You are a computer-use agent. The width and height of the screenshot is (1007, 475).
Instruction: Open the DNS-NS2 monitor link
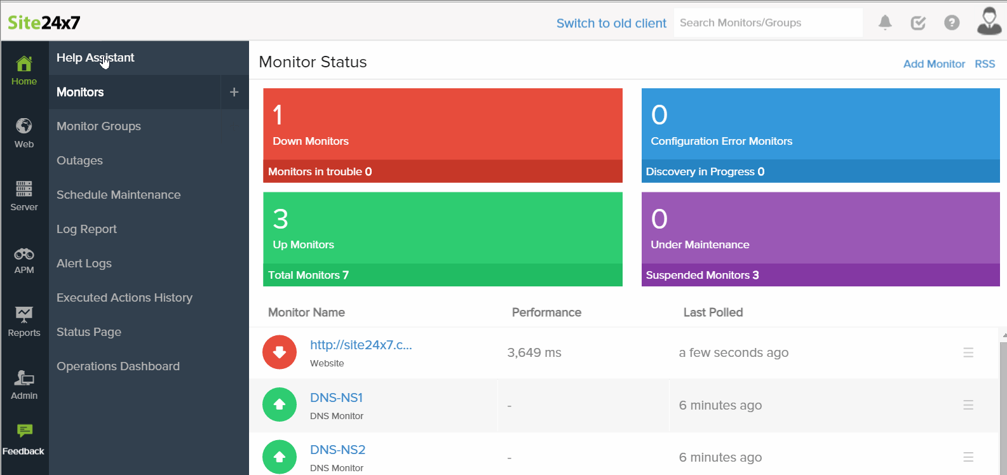coord(337,450)
